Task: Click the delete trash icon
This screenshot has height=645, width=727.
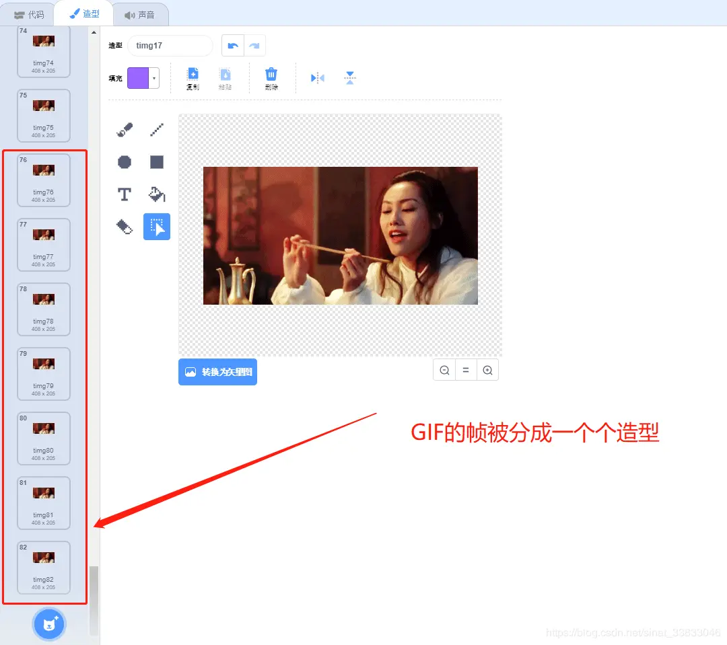Action: tap(271, 79)
